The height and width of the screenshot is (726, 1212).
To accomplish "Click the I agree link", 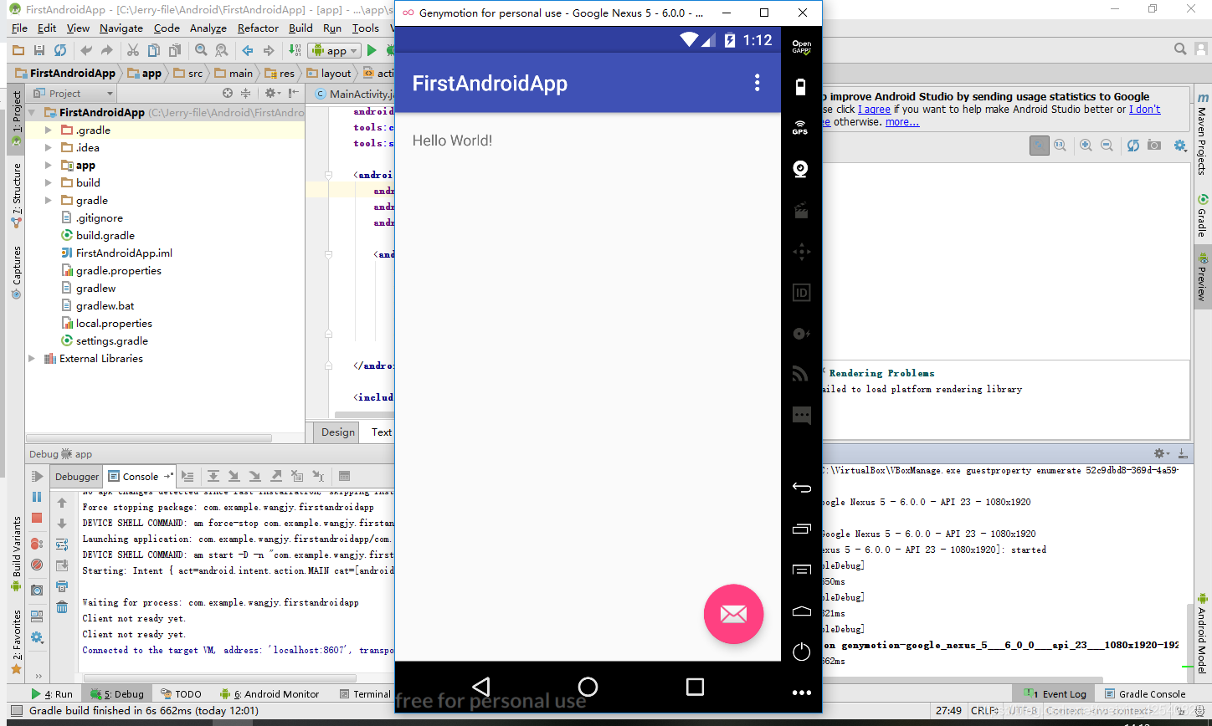I will pyautogui.click(x=874, y=110).
